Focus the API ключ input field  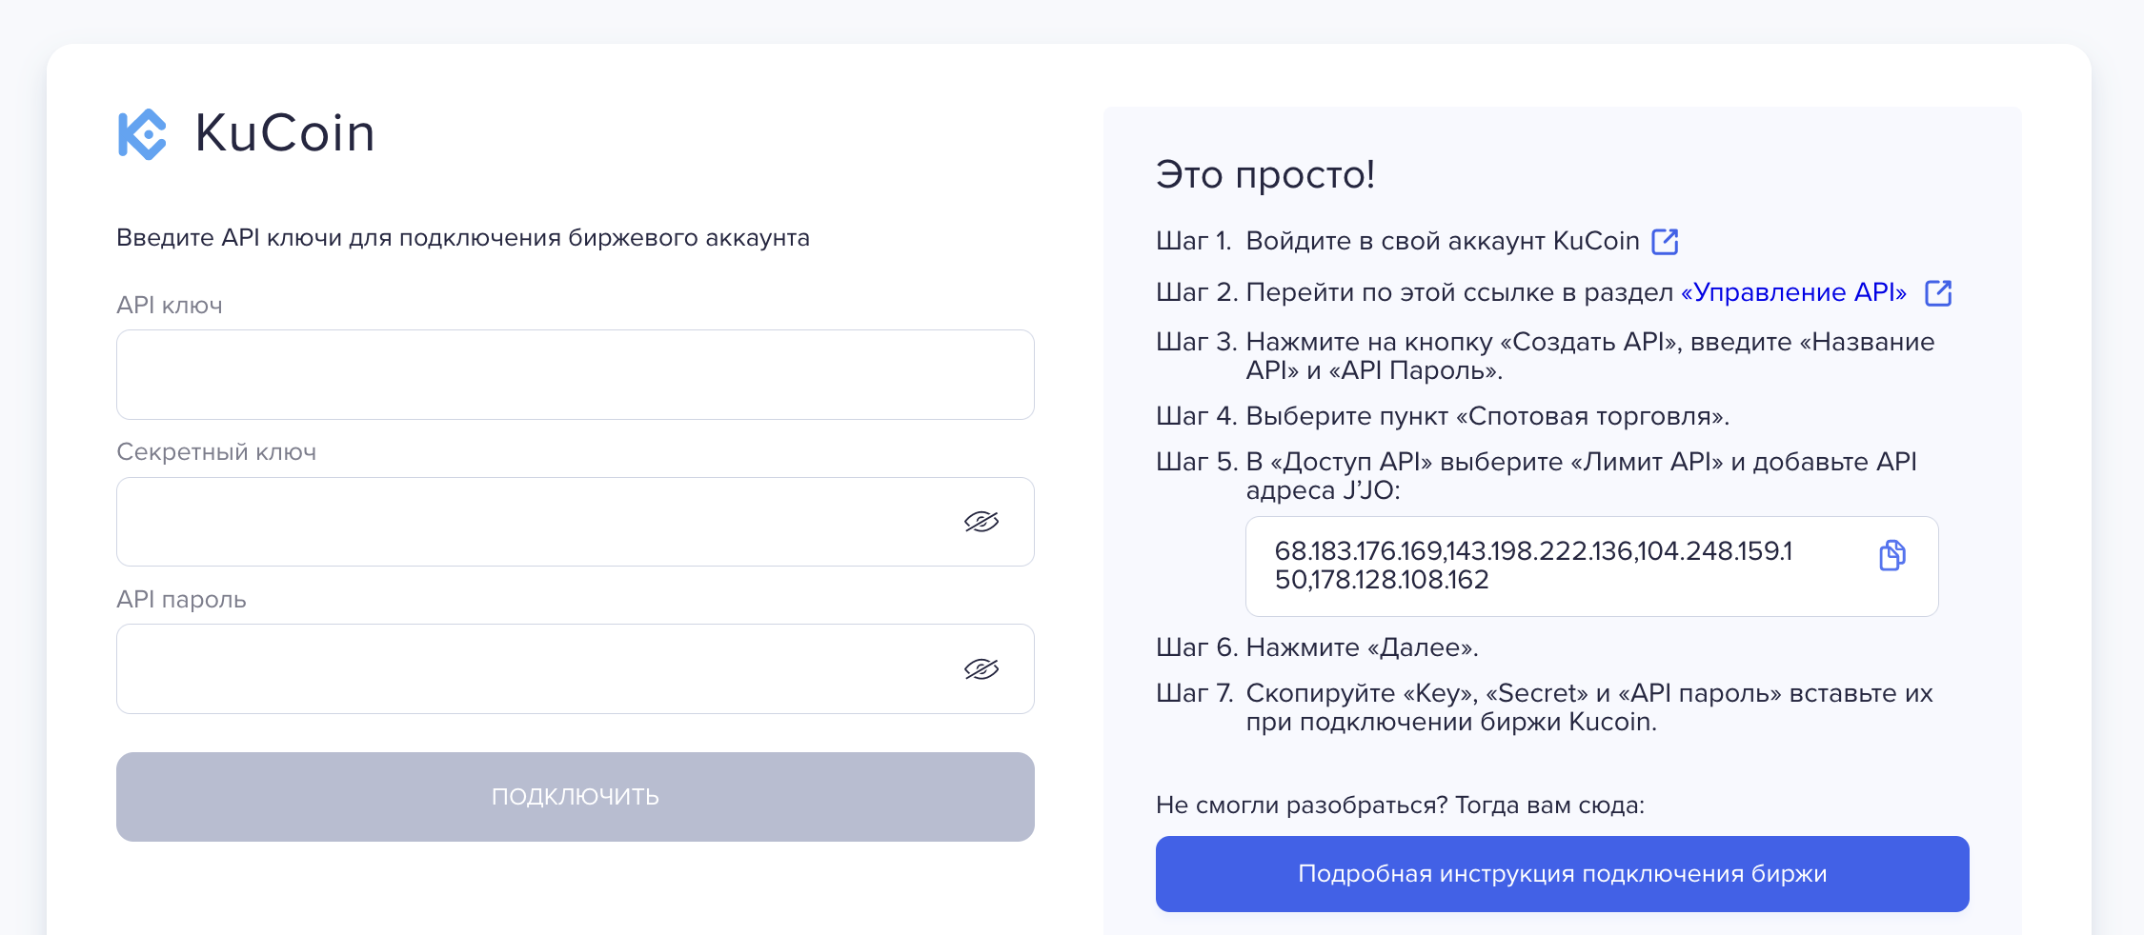[576, 374]
